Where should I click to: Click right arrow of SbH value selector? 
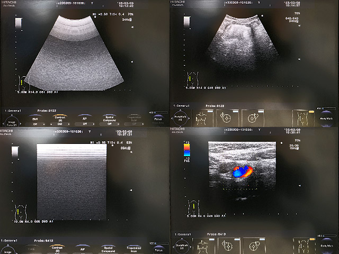click(x=44, y=124)
